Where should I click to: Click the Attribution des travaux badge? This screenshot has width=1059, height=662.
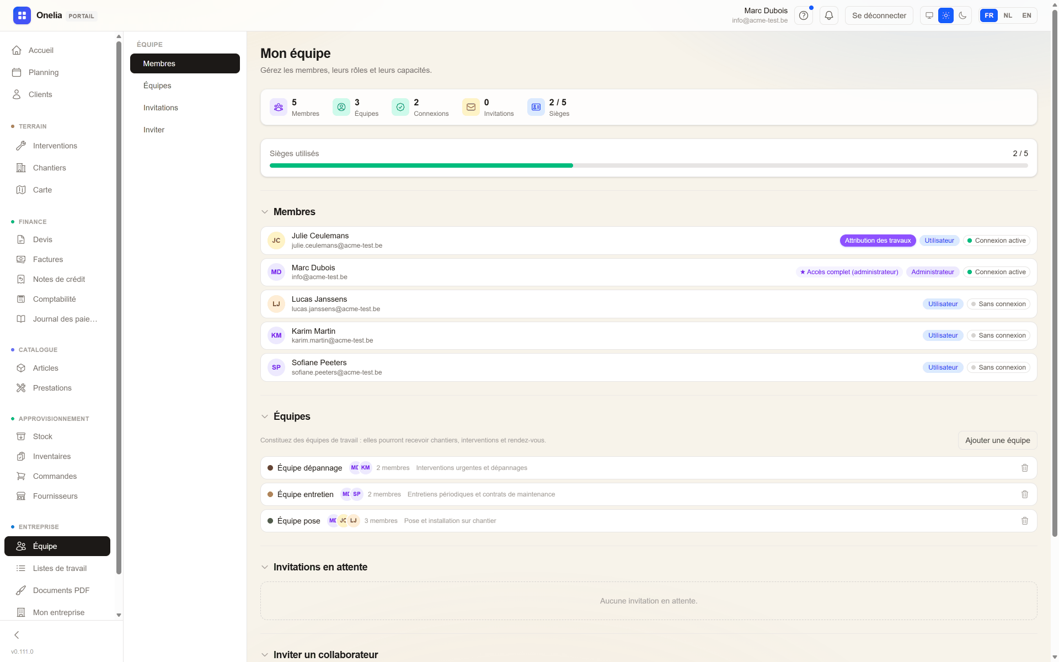point(878,241)
